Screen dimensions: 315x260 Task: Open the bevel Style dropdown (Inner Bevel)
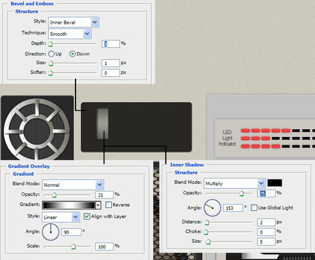click(74, 22)
